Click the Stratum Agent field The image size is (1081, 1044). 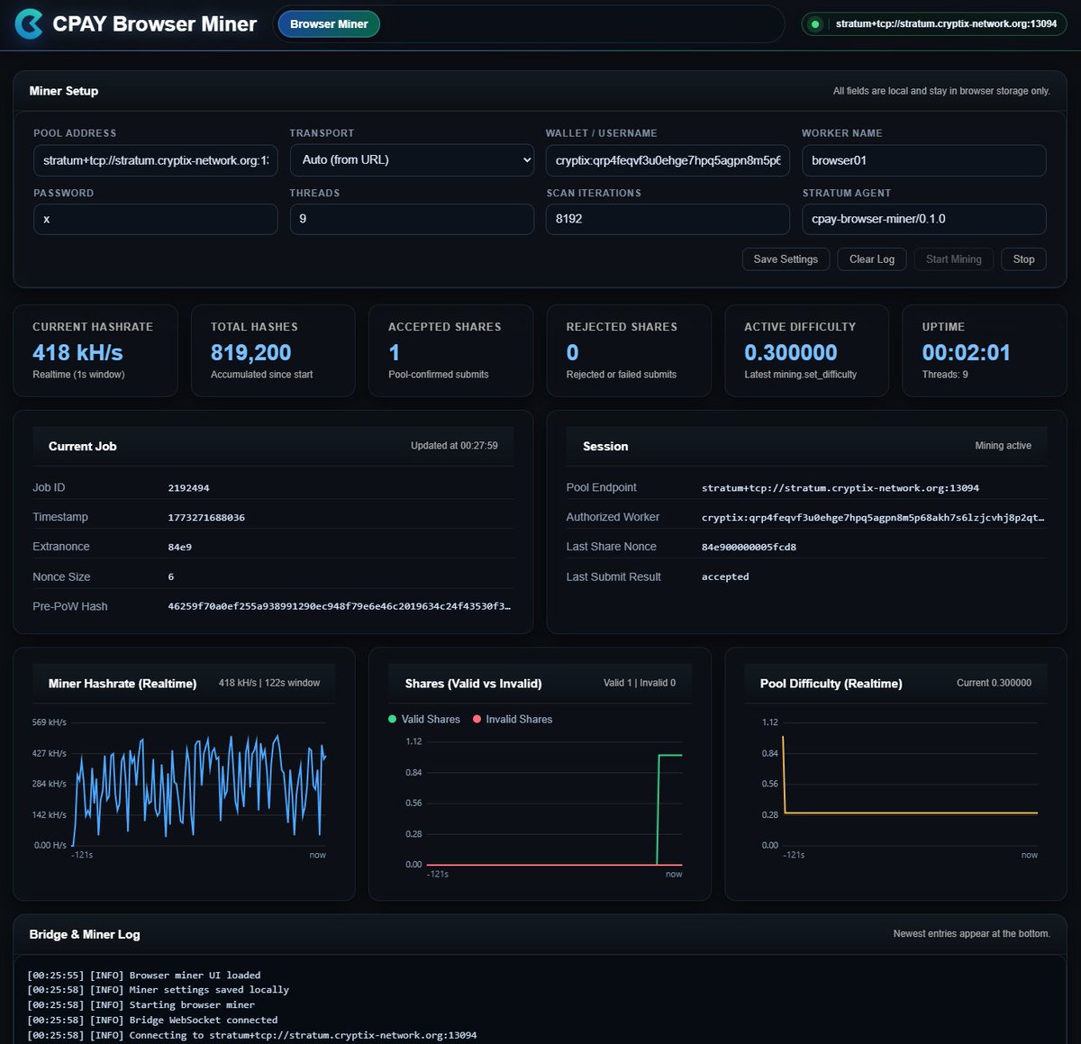924,219
